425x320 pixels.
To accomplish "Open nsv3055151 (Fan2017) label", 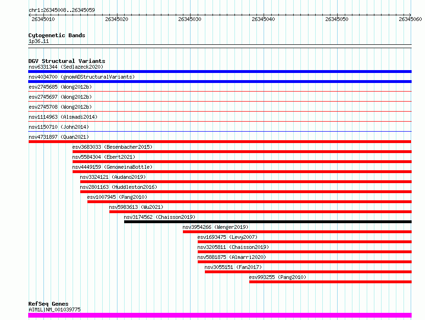I will click(x=233, y=267).
